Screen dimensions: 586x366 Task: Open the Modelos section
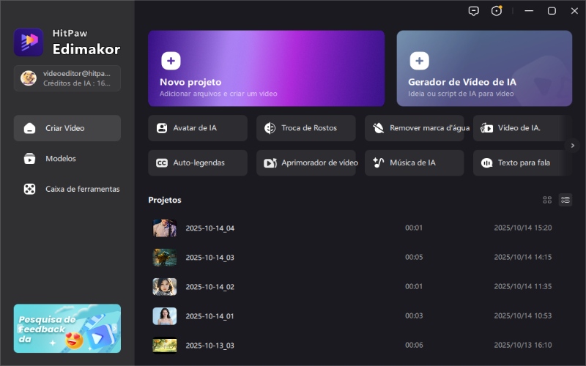tap(67, 158)
